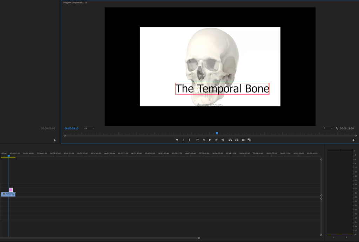
Task: Click the Extract button
Action: (237, 140)
